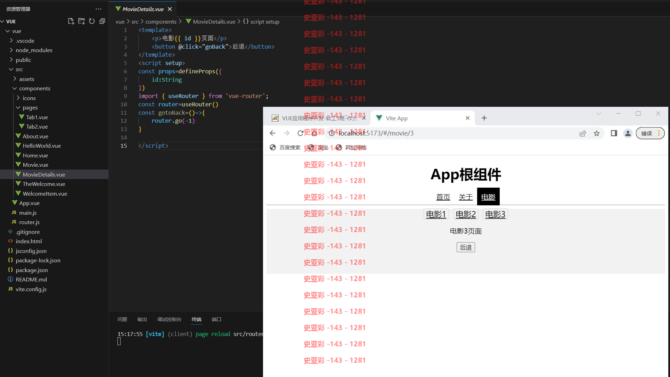Click the site info icon in address bar
Screen dimensions: 670x377
pos(332,133)
